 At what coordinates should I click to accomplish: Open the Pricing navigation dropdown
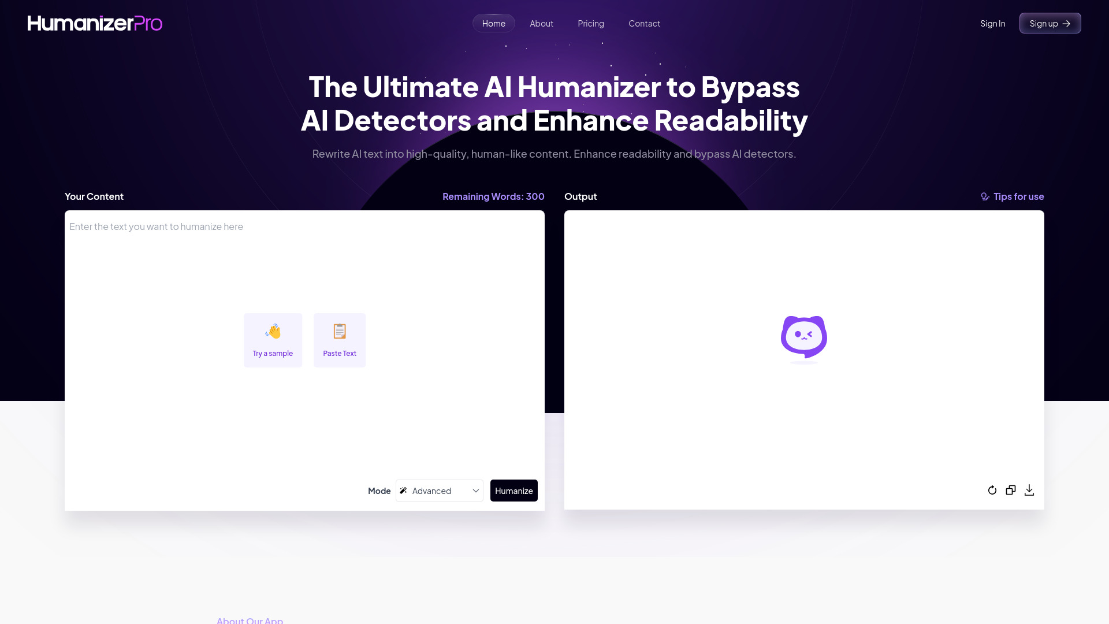click(590, 23)
